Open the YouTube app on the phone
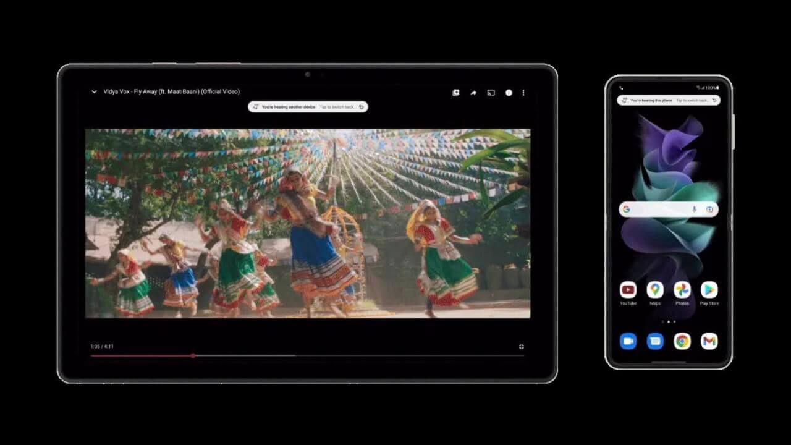 628,290
